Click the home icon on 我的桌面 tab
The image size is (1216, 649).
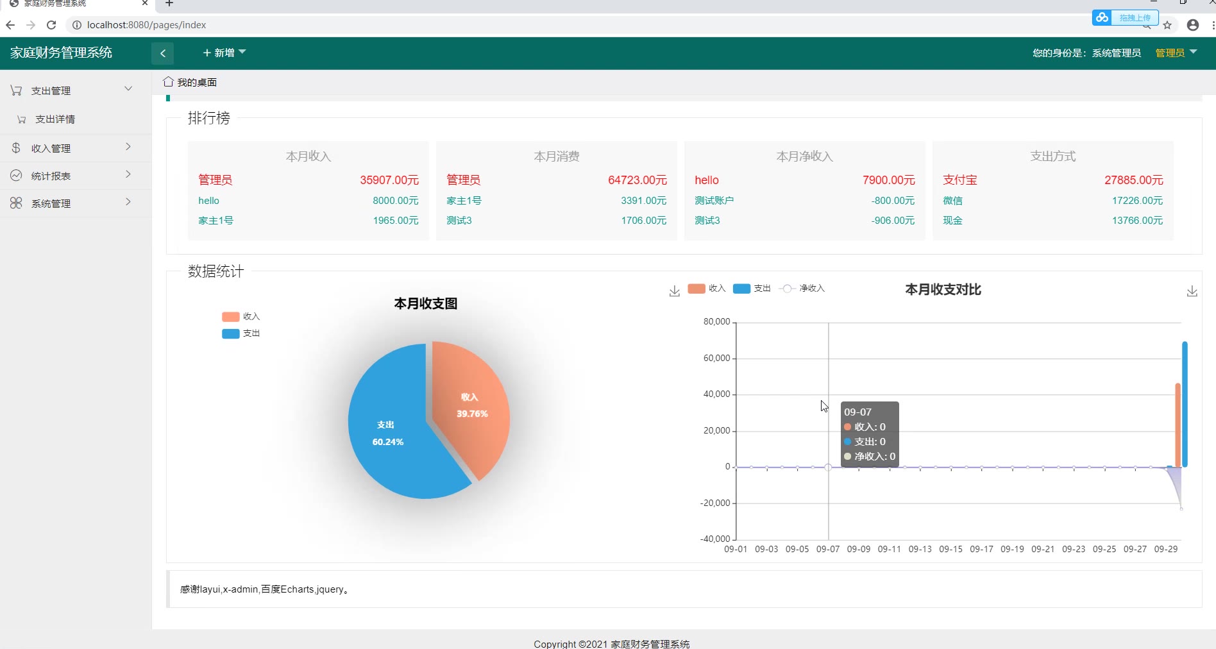tap(168, 82)
